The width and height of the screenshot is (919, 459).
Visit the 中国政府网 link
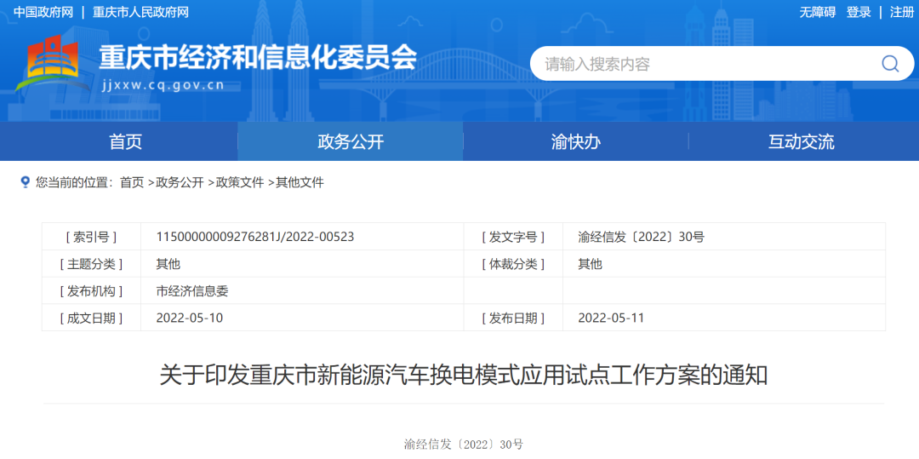tap(43, 12)
